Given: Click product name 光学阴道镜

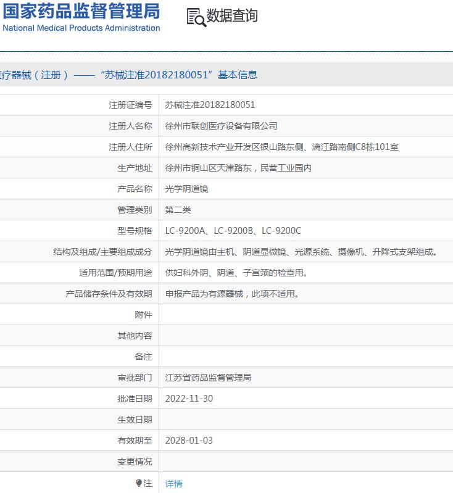Looking at the screenshot, I should [x=186, y=189].
